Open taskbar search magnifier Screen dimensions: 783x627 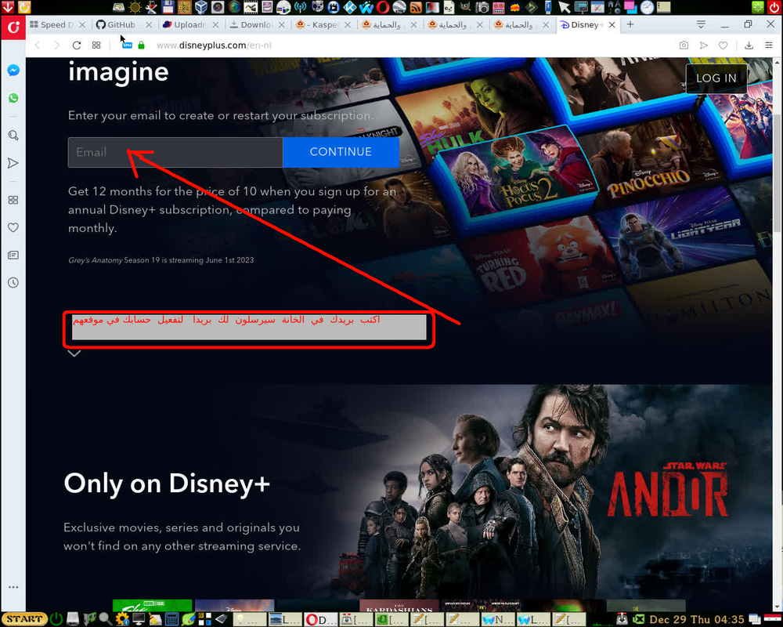(105, 619)
